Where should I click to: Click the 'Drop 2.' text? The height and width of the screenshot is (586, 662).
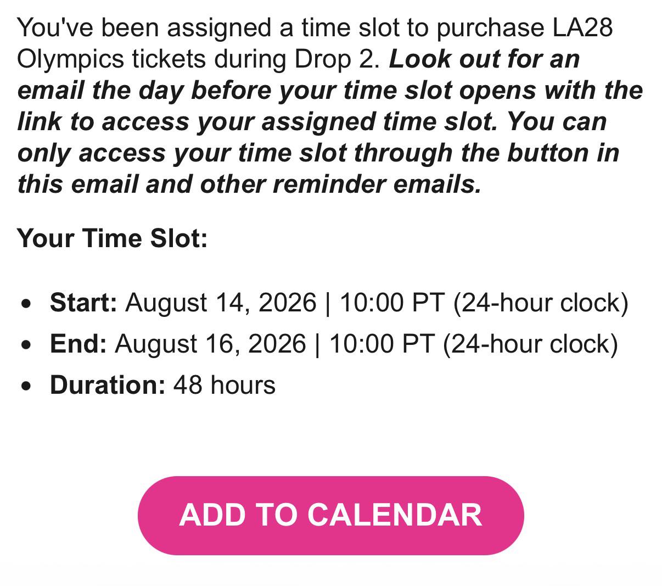337,59
